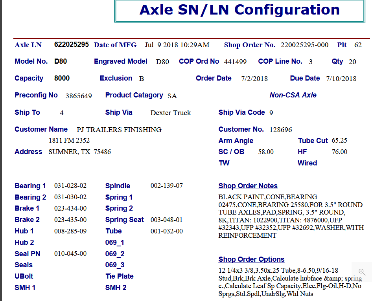
Task: Select the Model No. value D80
Action: pyautogui.click(x=61, y=61)
